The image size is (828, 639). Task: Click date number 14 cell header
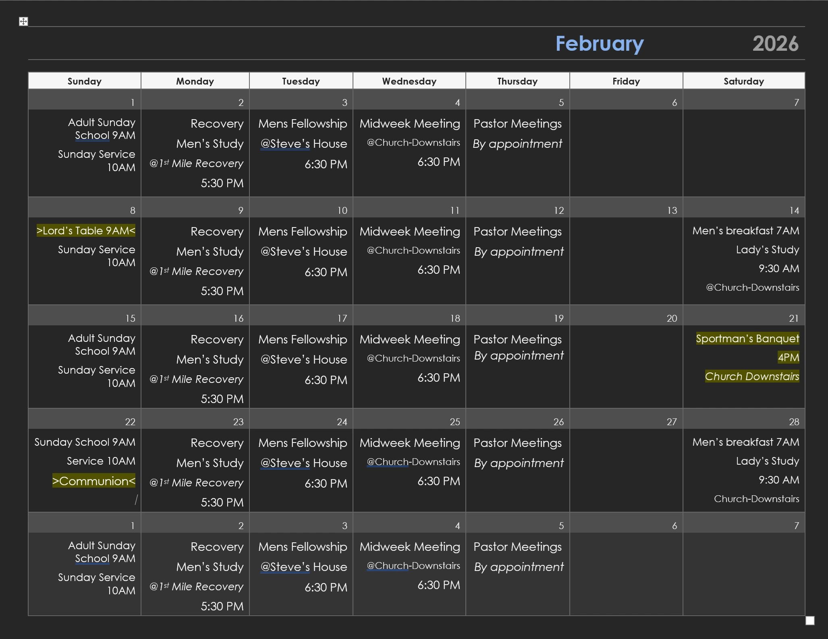(x=794, y=211)
